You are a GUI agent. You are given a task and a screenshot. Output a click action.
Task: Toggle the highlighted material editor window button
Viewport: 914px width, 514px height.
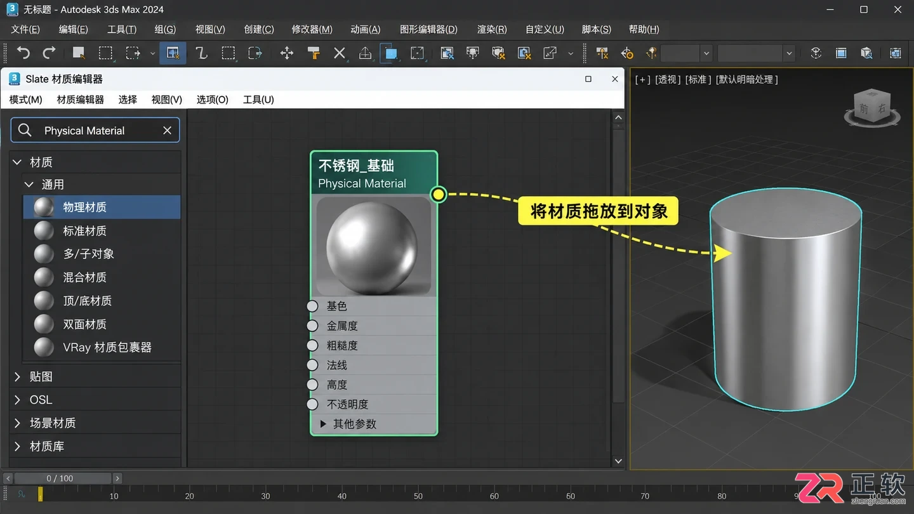click(x=173, y=53)
